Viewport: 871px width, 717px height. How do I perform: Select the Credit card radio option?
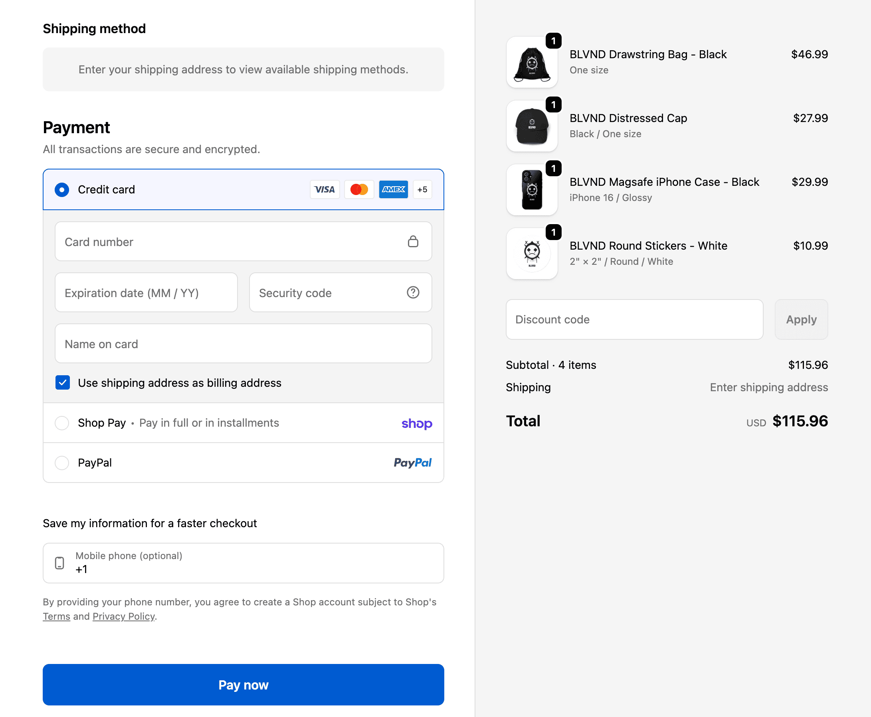(62, 189)
